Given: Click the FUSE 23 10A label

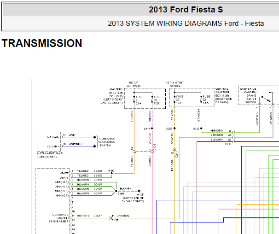Looking at the screenshot, I should [180, 99].
